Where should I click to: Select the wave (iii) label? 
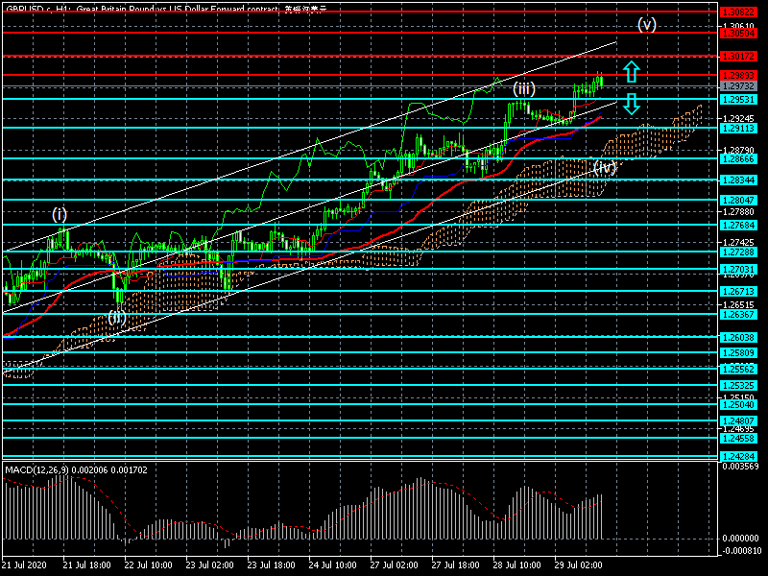(x=523, y=88)
